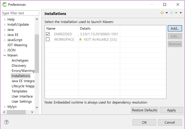This screenshot has width=185, height=129.
Task: Select Installations in the tree
Action: [21, 76]
